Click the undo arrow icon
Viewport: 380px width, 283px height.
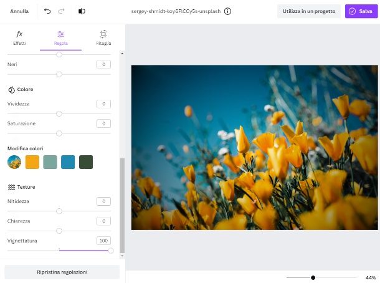click(47, 11)
